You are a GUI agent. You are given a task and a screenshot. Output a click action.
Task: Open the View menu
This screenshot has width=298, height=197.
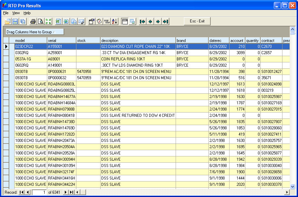point(16,13)
